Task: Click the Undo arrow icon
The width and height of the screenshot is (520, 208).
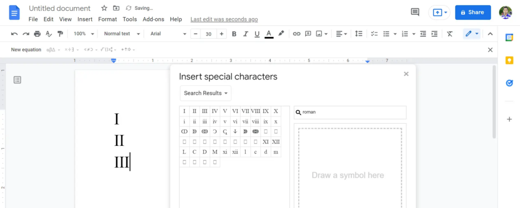Action: click(14, 34)
